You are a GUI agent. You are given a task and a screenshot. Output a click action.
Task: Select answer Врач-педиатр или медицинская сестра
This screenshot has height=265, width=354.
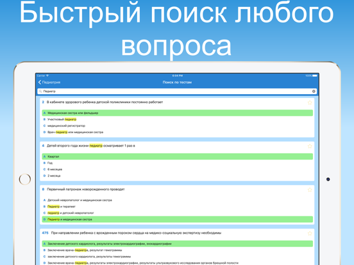click(x=177, y=132)
